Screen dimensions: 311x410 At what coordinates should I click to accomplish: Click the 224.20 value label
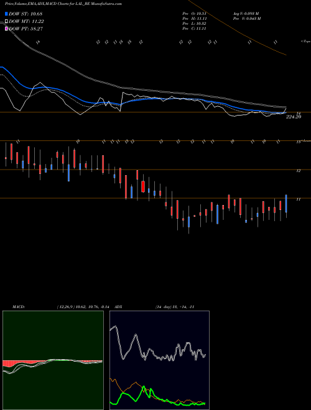point(294,117)
